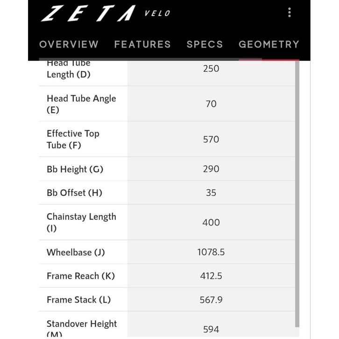
Task: Click the Frame Stack (L) label
Action: [x=78, y=300]
